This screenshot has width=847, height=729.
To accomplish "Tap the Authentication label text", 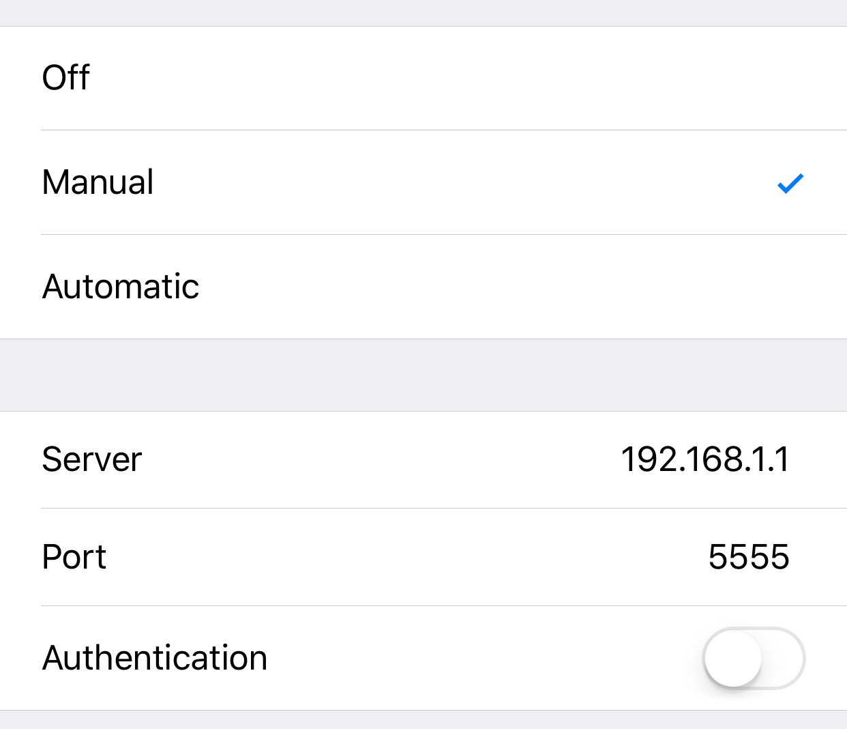I will [x=155, y=658].
